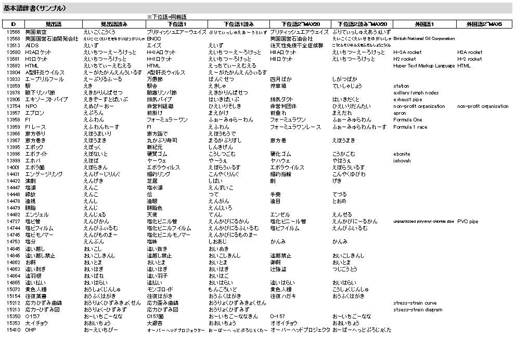Click the オオイチョウ cell
The image size is (516, 342).
[x=284, y=323]
